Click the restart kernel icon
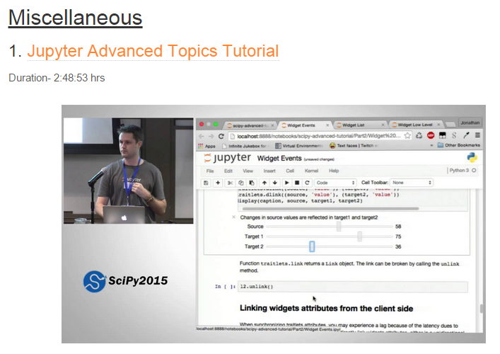The height and width of the screenshot is (354, 500). tap(307, 183)
